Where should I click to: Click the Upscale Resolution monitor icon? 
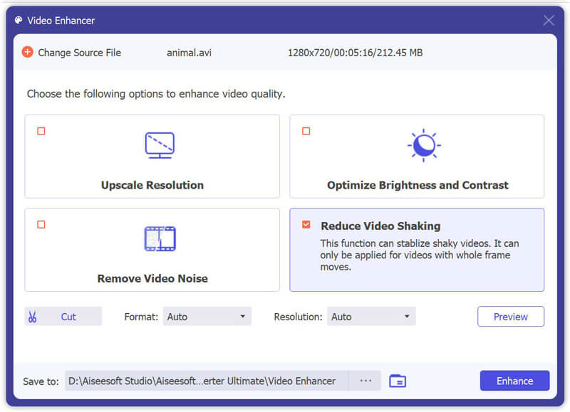click(160, 145)
